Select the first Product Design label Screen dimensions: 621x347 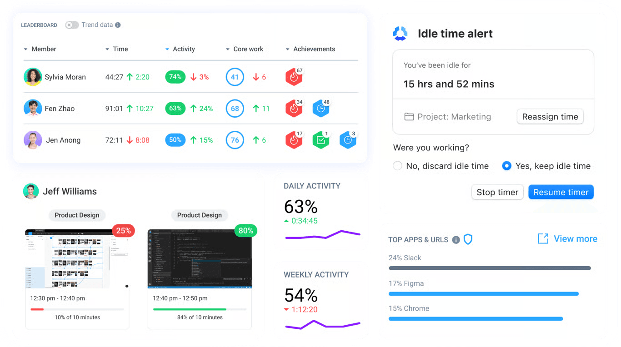point(77,215)
